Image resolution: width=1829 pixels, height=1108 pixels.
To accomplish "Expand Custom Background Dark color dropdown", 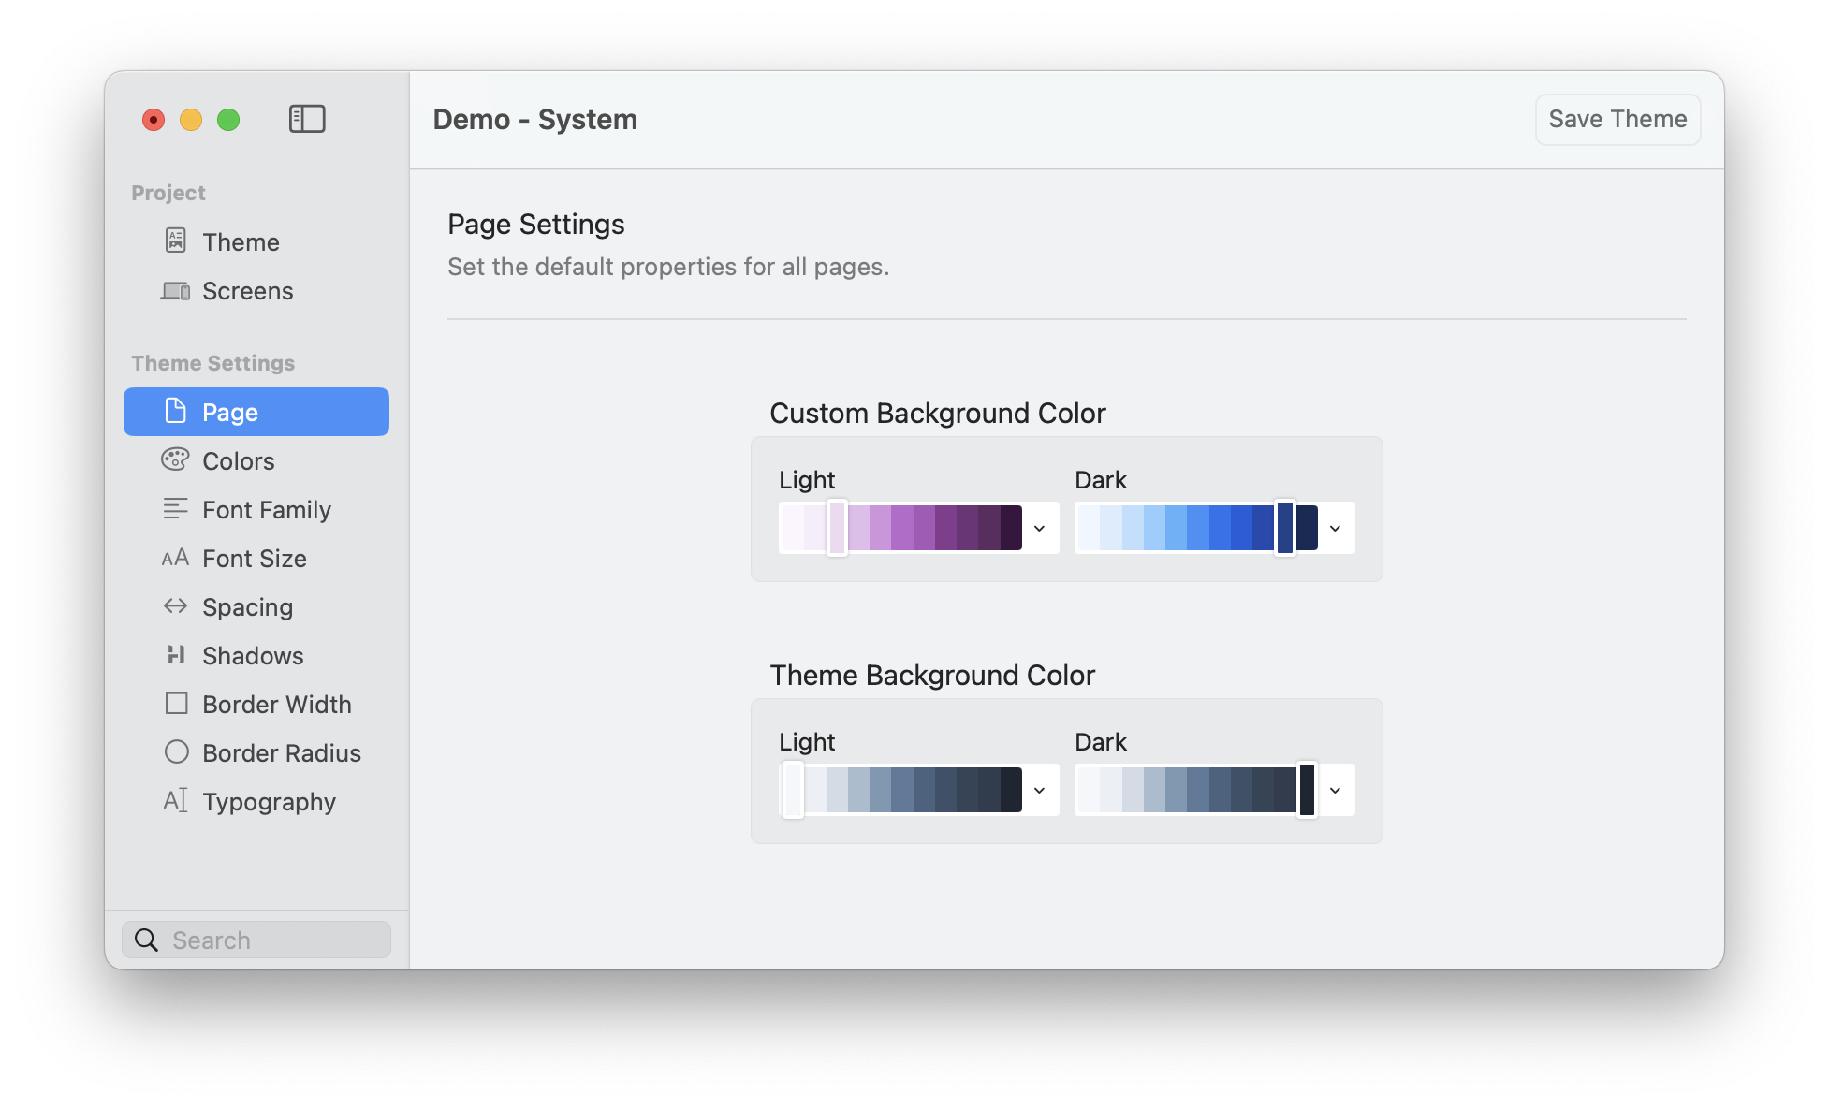I will click(x=1335, y=529).
